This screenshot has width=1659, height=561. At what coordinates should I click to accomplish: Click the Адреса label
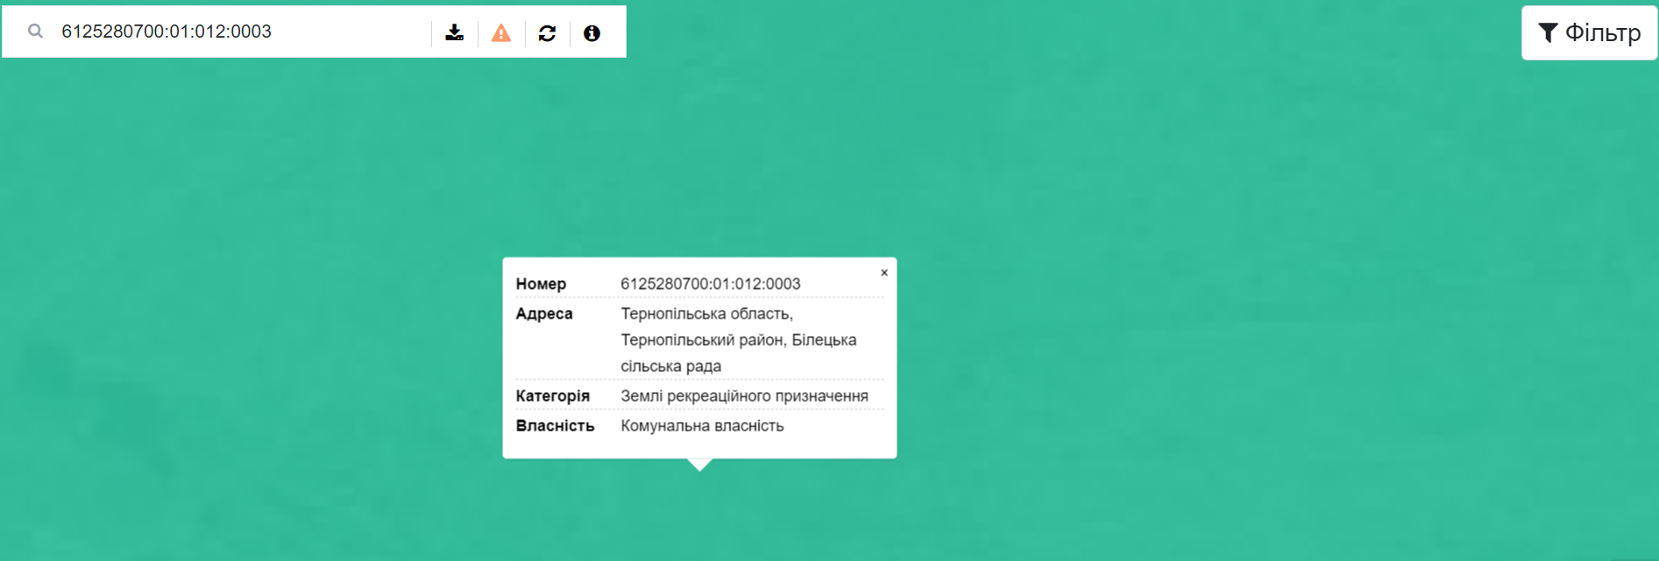(543, 313)
